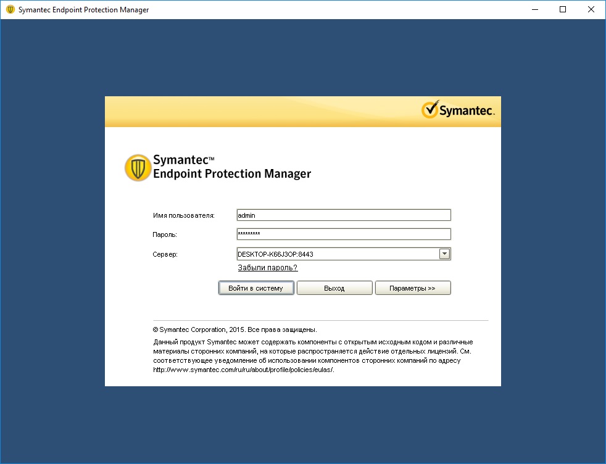Maximize the Symantec manager window

coord(563,10)
